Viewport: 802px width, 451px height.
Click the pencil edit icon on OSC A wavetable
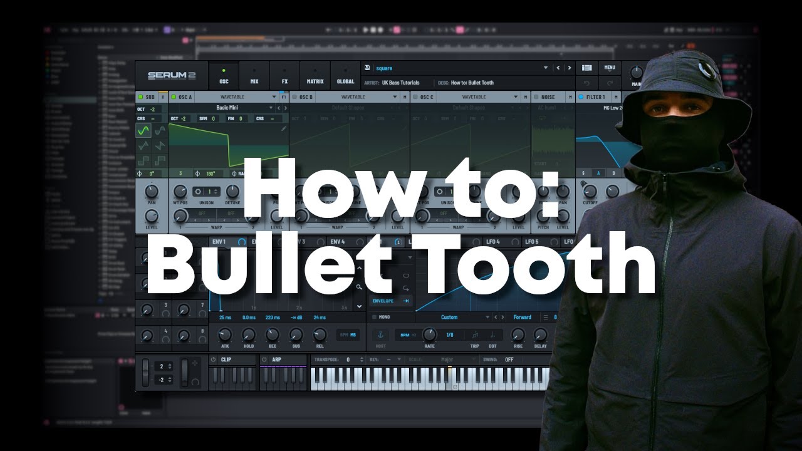pos(283,128)
